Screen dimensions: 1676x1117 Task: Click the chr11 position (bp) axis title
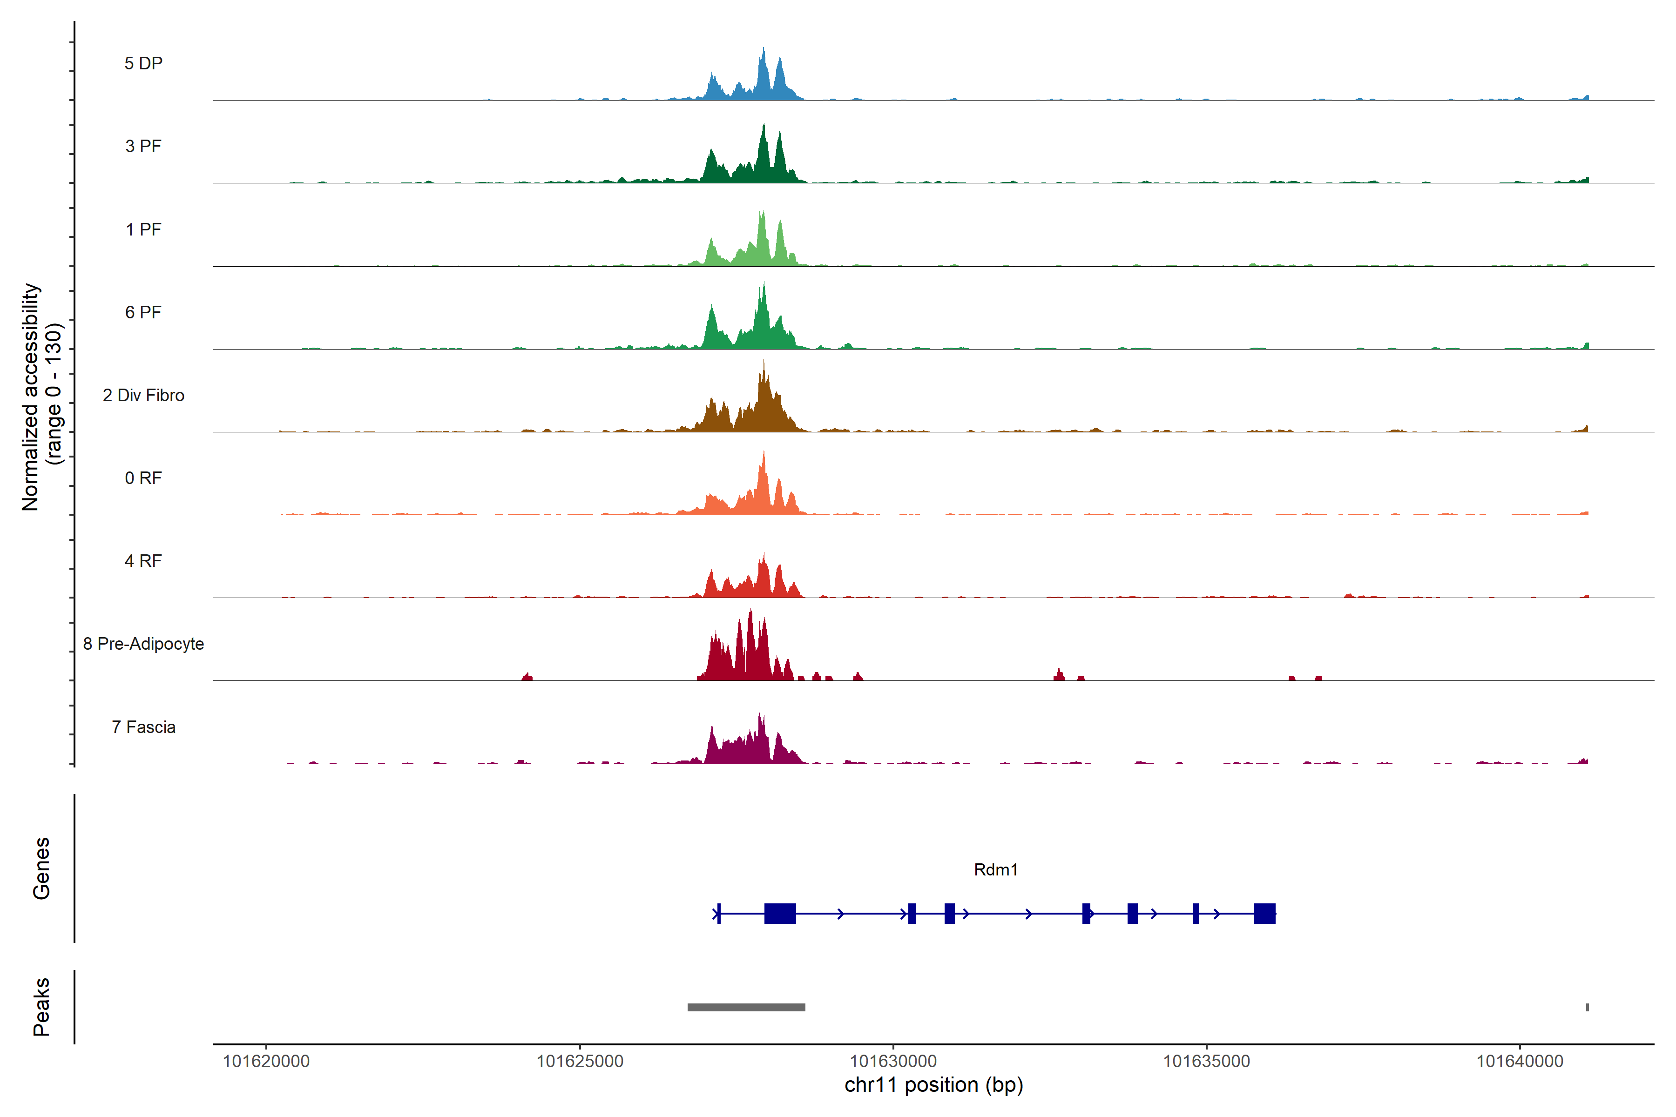point(933,1085)
